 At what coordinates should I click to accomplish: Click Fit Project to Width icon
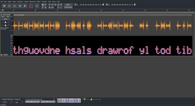pos(58,5)
